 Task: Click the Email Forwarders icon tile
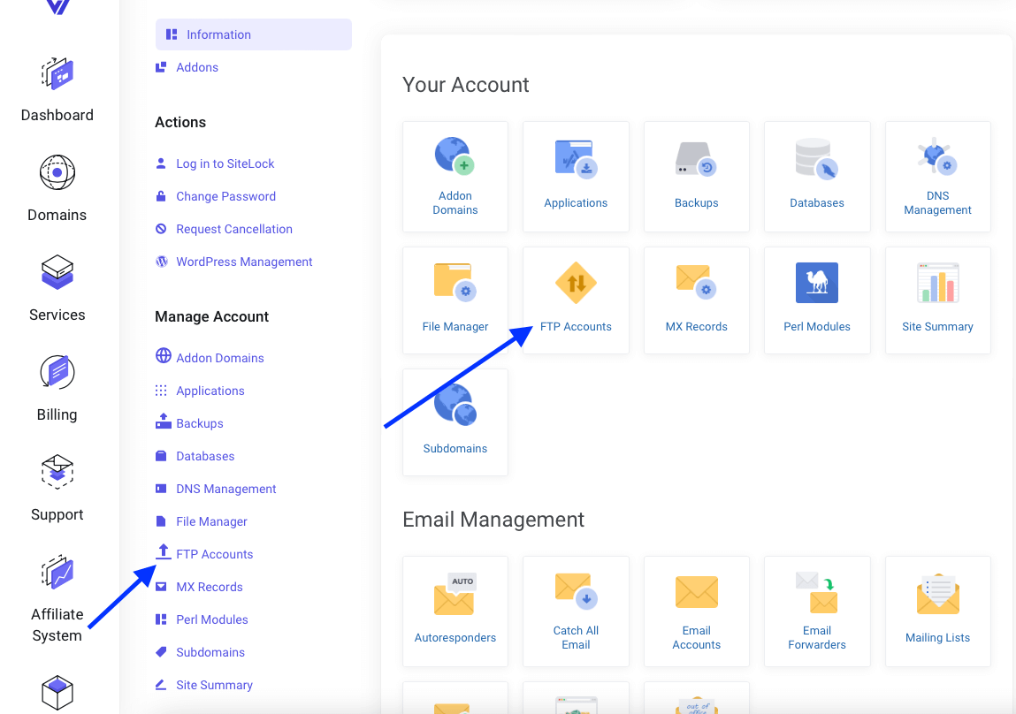816,592
